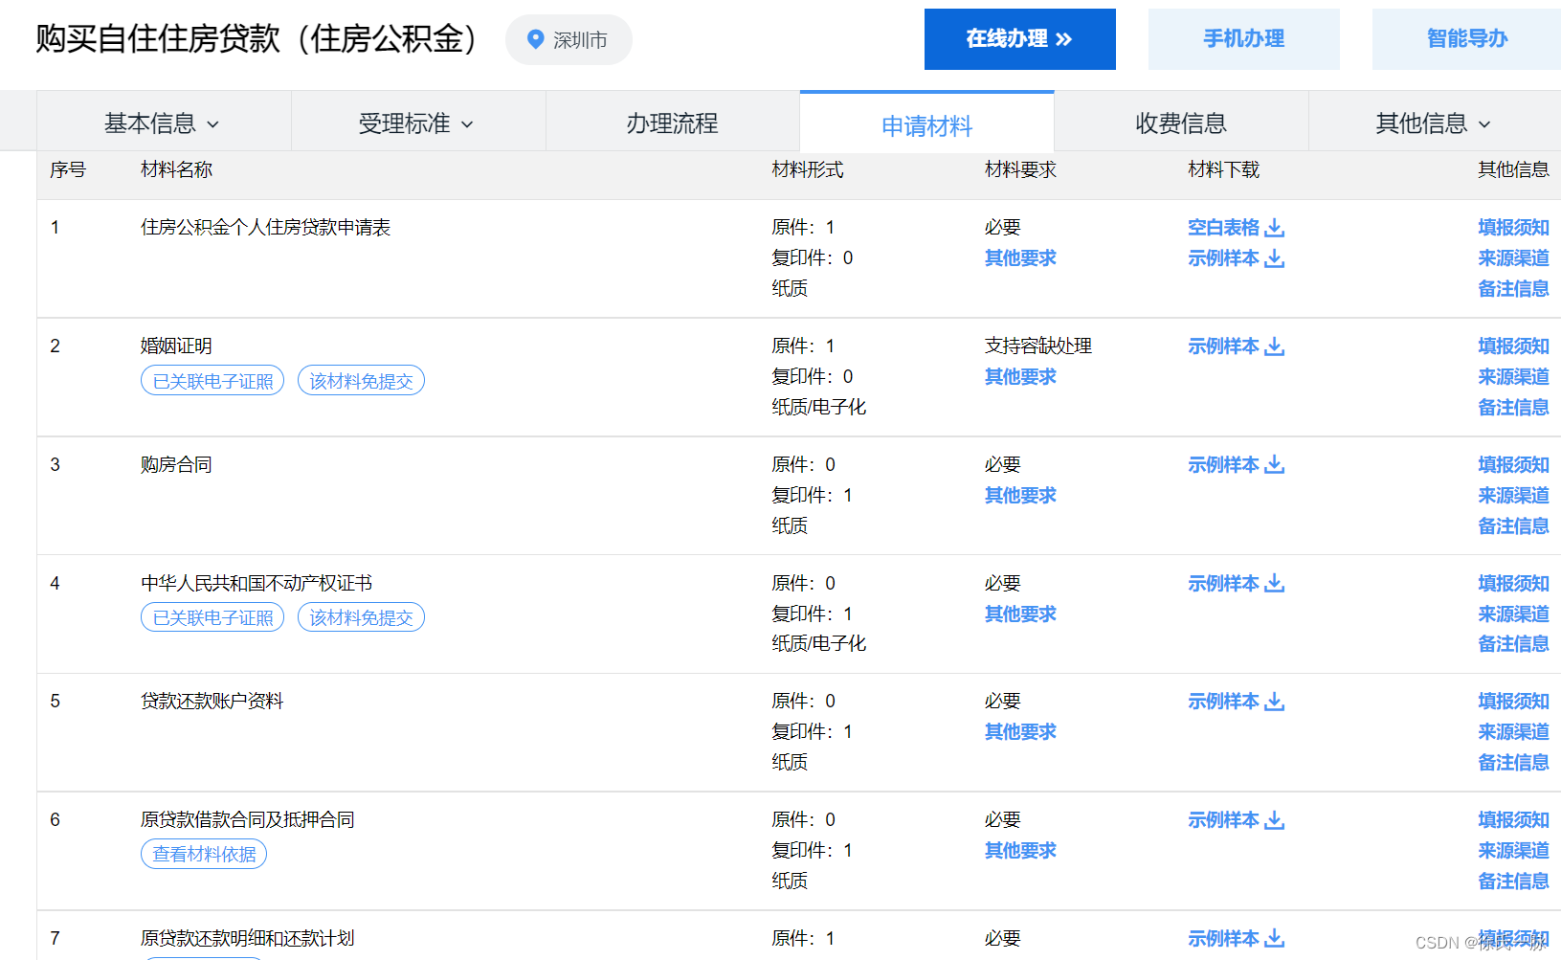Open 备注信息 for 不动产权证书
This screenshot has height=960, width=1561.
[x=1513, y=644]
